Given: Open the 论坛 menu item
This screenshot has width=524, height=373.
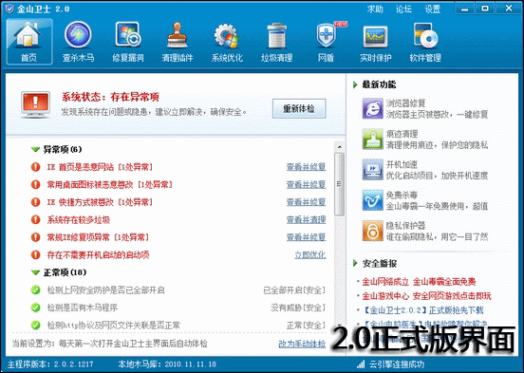Looking at the screenshot, I should coord(403,9).
